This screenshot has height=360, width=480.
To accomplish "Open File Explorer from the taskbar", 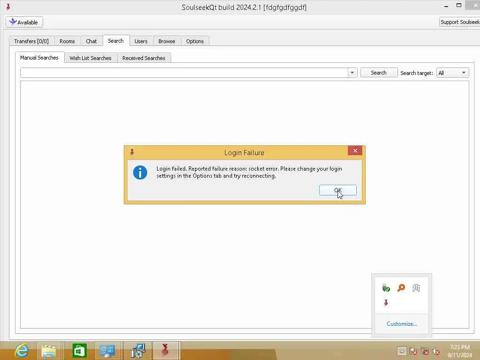I will (49, 351).
